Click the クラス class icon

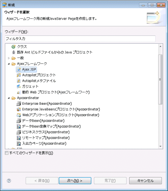[14, 47]
